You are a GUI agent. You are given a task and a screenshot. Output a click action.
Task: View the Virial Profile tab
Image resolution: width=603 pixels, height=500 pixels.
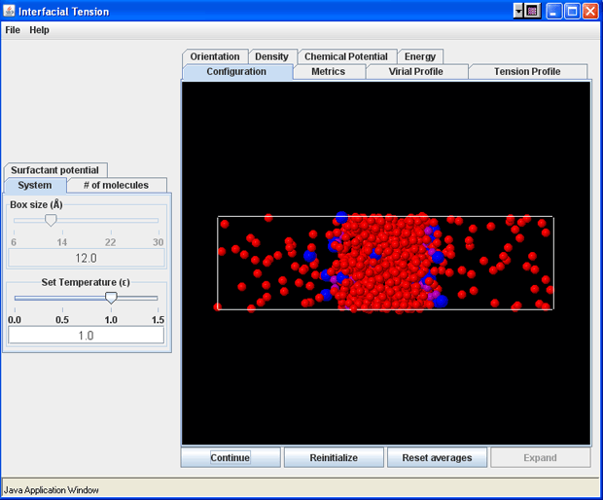(415, 72)
